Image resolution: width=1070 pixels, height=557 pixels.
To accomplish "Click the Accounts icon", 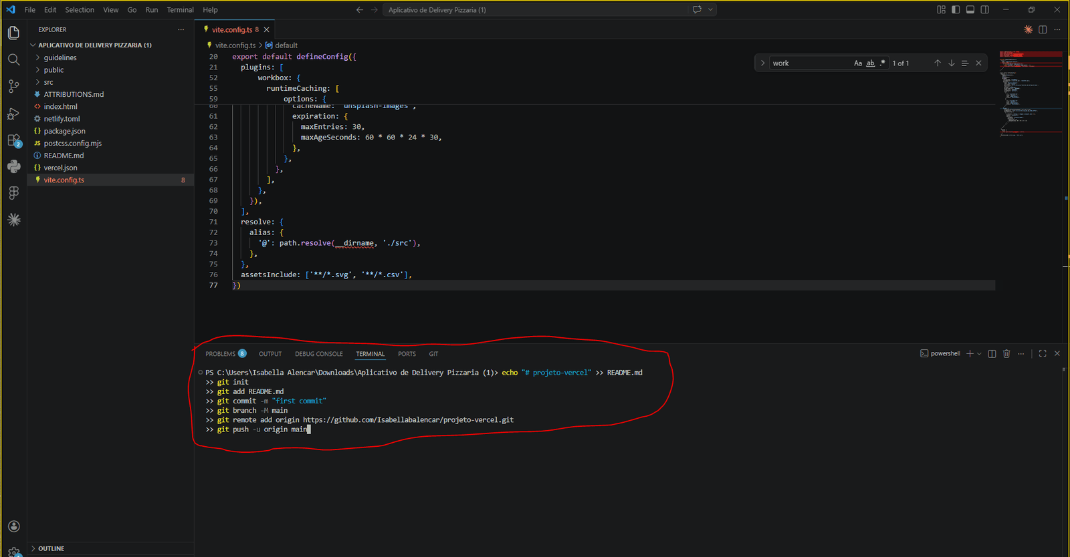I will click(x=13, y=526).
